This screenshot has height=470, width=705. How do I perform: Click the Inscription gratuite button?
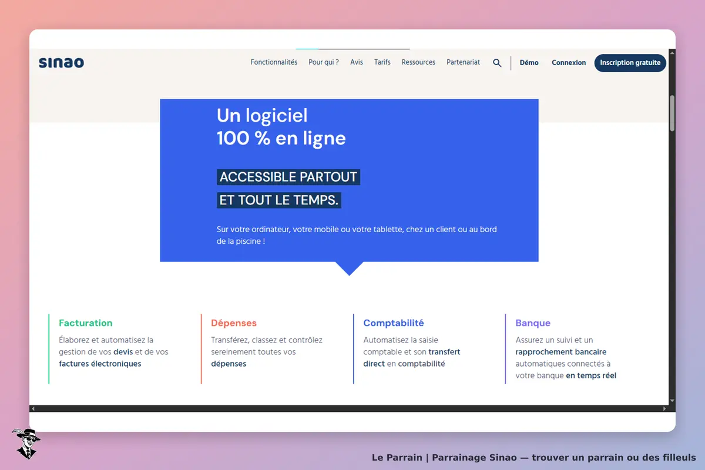630,63
